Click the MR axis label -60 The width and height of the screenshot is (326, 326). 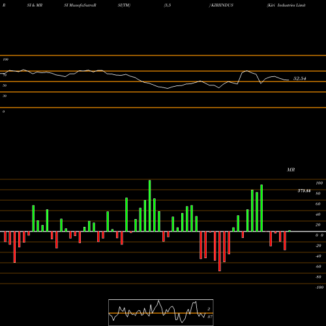tap(318, 267)
